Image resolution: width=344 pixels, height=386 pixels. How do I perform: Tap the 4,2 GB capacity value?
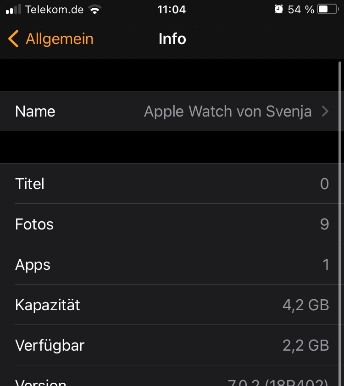click(x=305, y=305)
